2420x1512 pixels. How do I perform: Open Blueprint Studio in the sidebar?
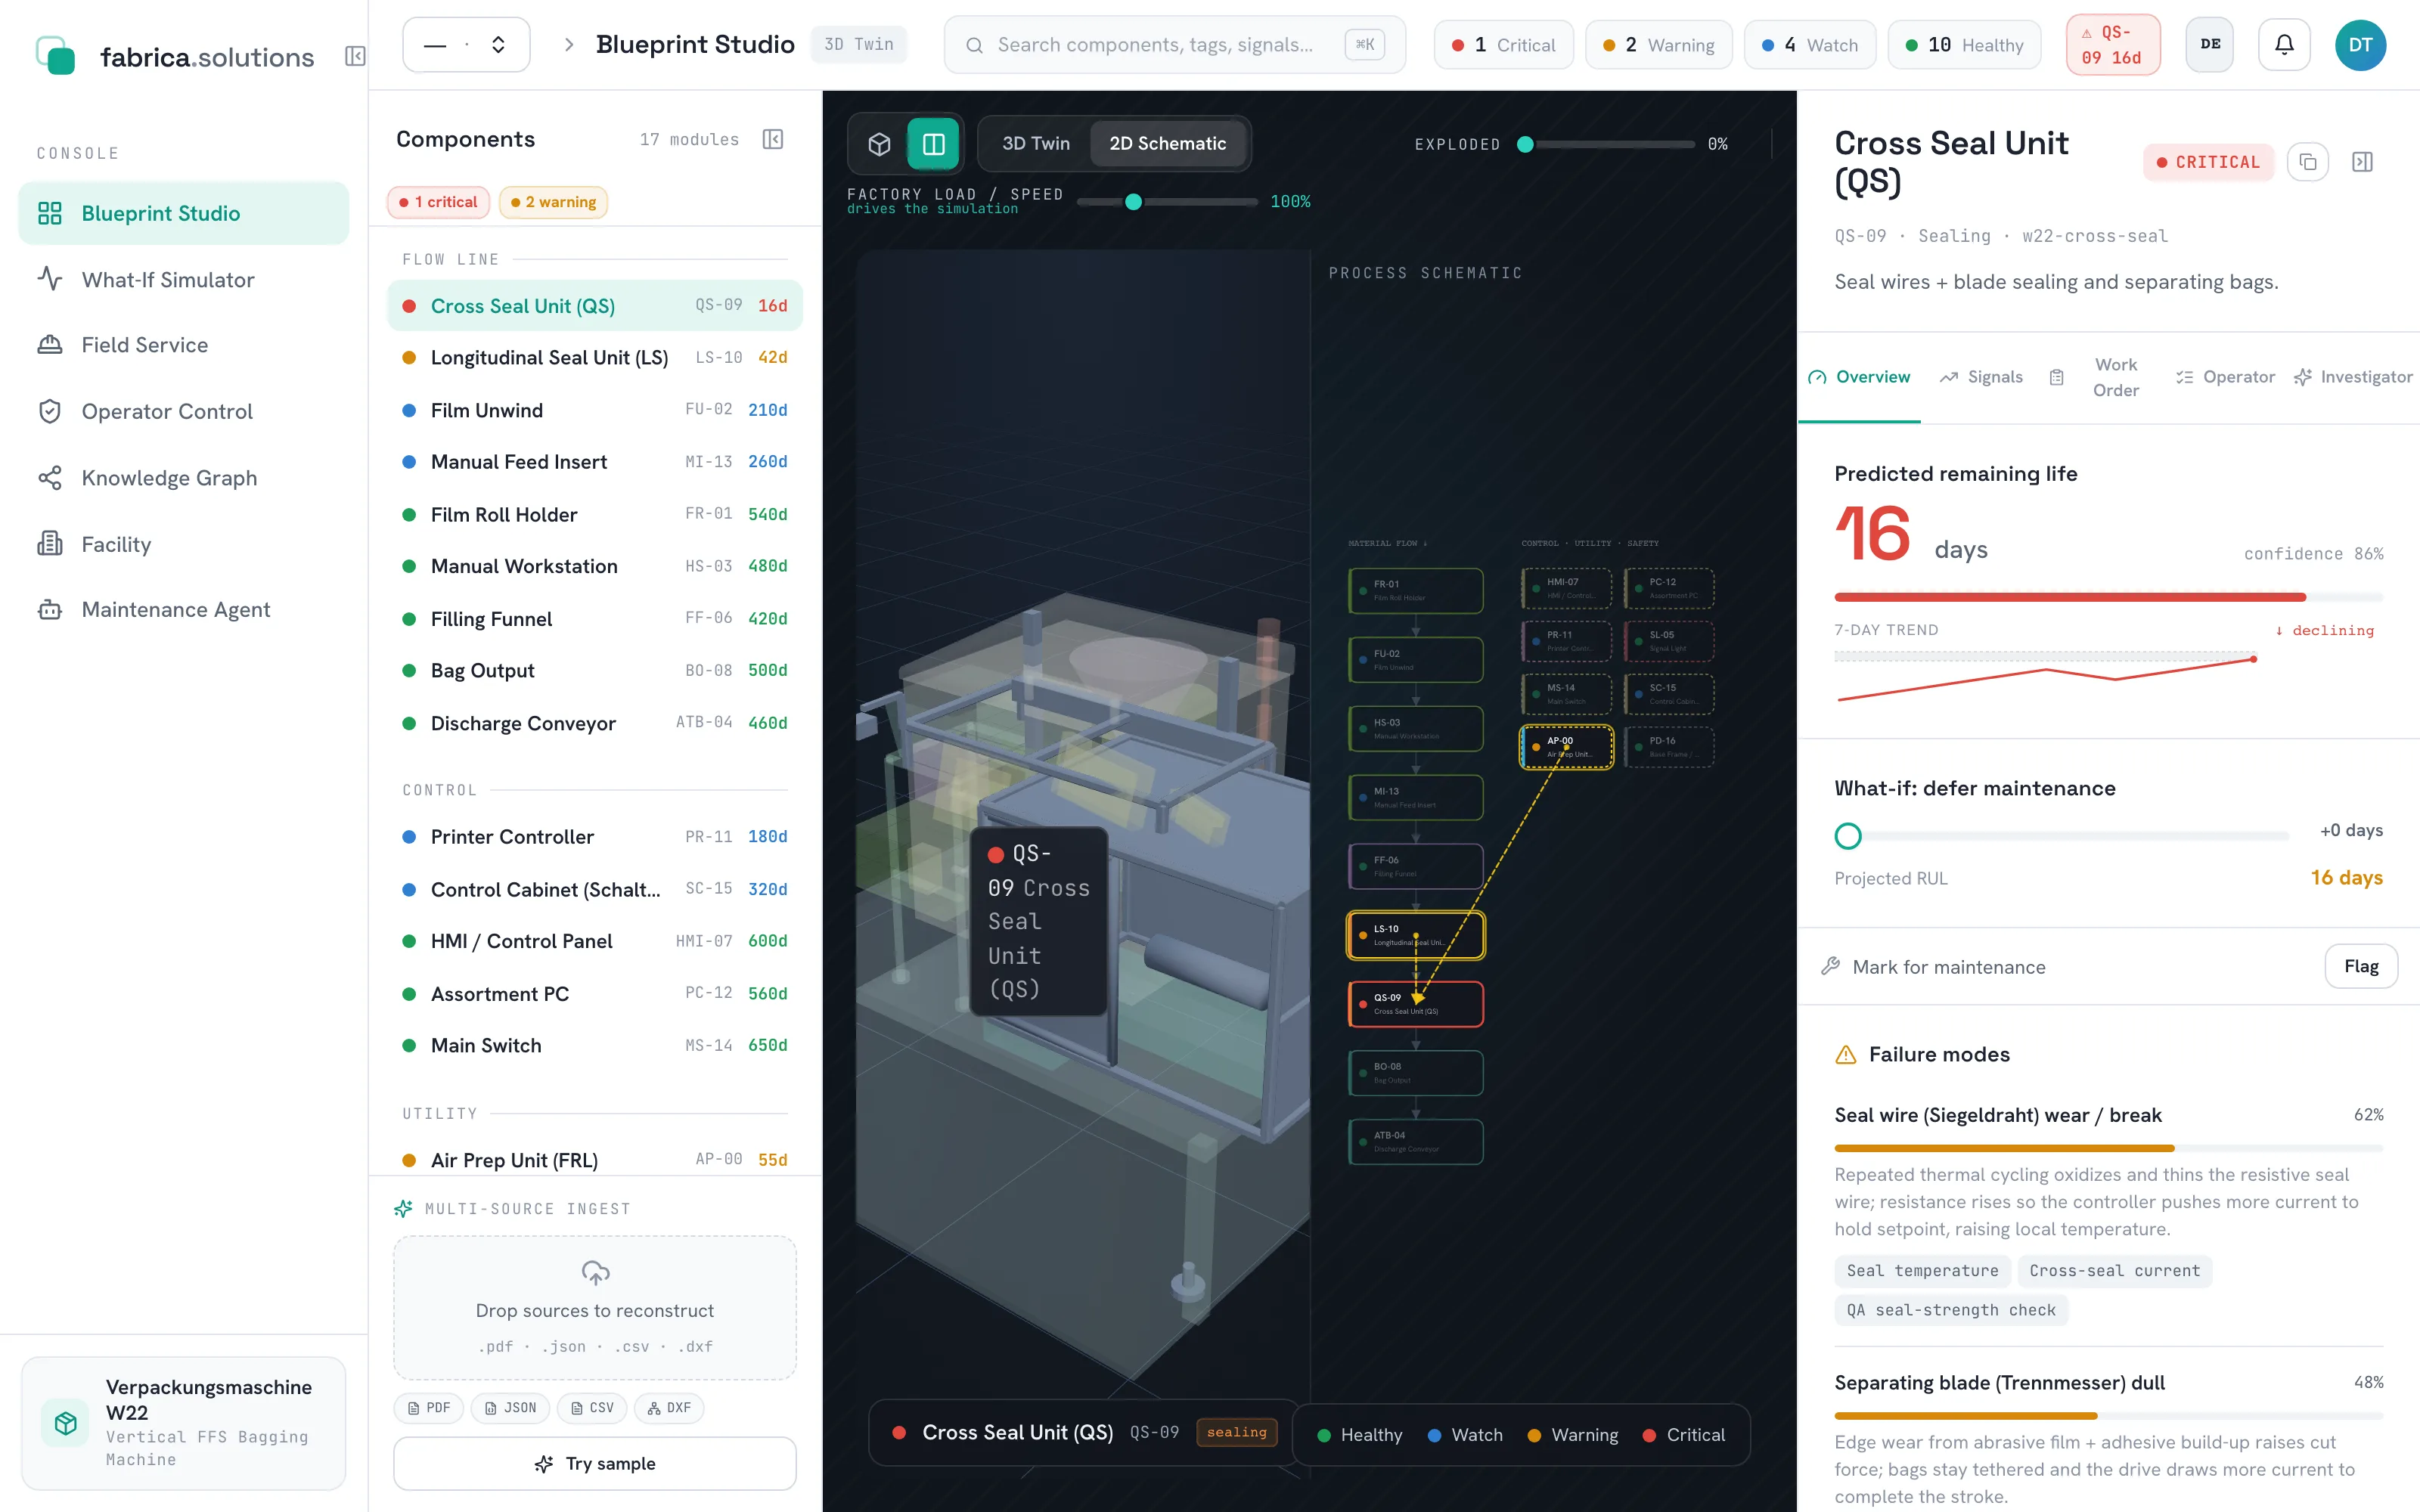tap(183, 213)
